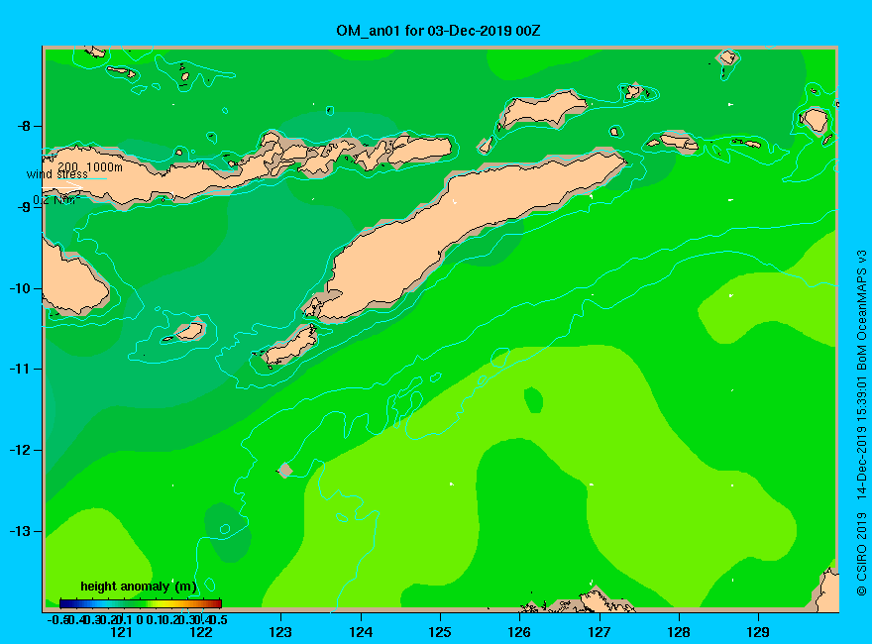
Task: Click latitude label -13 on the y-axis
Action: pos(20,531)
